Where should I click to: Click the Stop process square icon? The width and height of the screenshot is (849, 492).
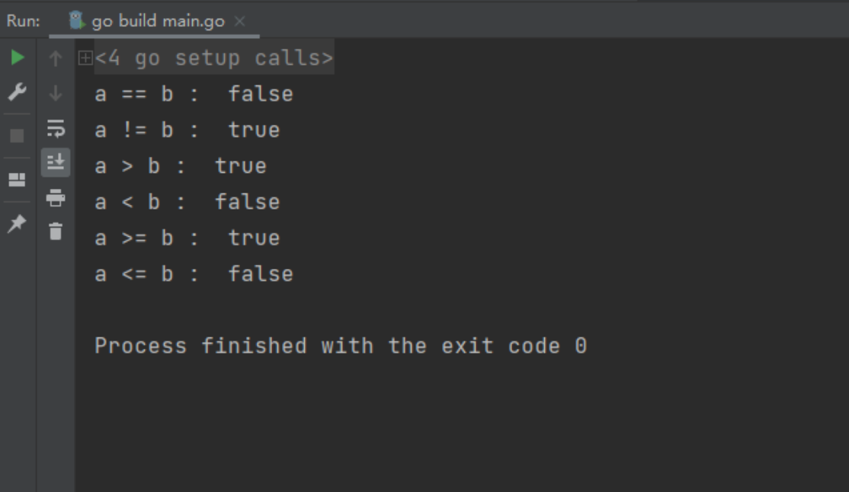(18, 136)
